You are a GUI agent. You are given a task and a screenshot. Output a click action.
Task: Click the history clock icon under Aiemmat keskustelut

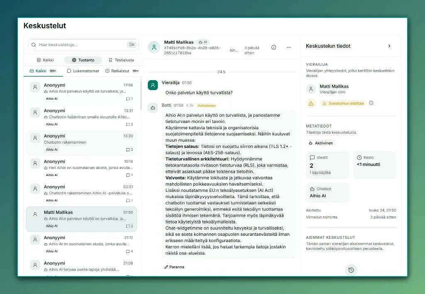(x=351, y=270)
